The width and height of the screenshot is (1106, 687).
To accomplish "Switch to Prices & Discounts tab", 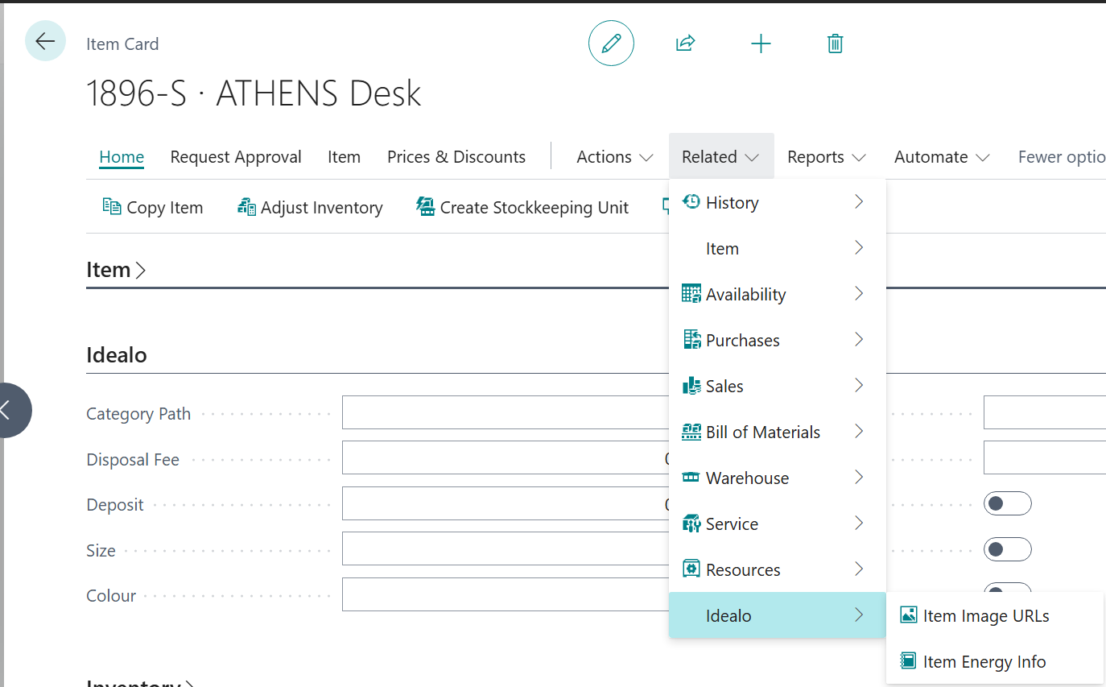I will (456, 157).
